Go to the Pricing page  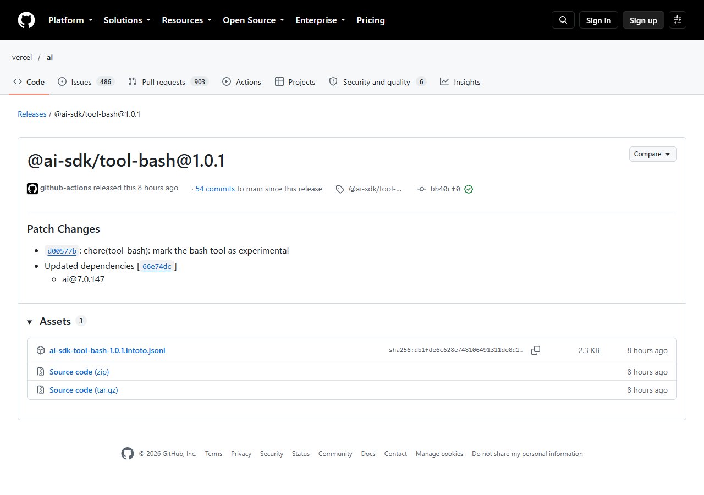371,20
